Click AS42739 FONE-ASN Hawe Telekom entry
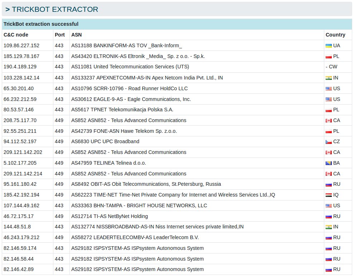354x276 pixels. (124, 131)
